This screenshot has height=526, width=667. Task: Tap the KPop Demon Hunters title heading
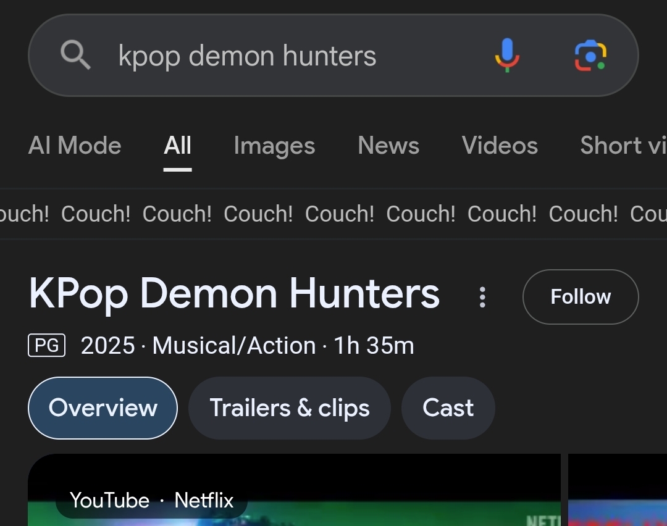(235, 294)
